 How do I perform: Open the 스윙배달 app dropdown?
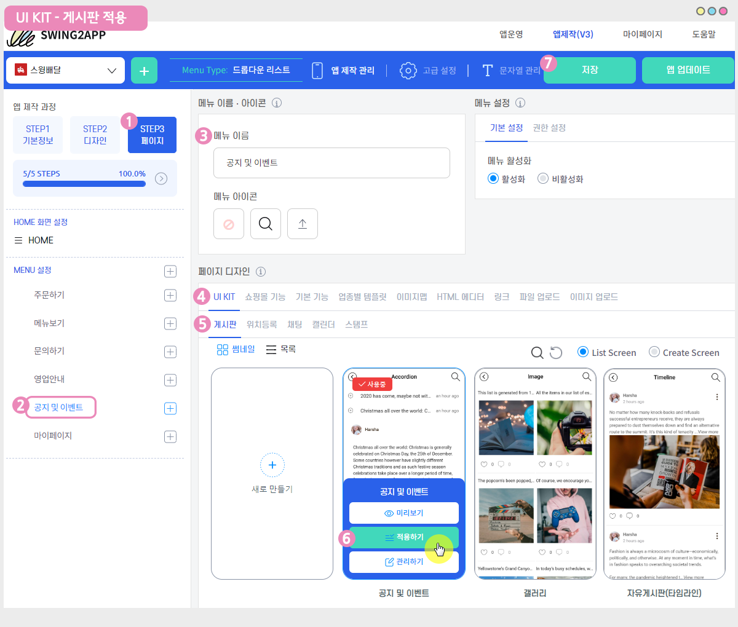point(65,71)
